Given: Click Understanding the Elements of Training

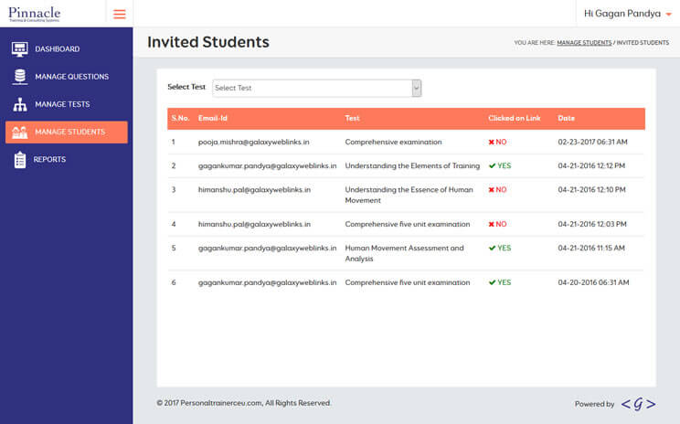Looking at the screenshot, I should (x=412, y=165).
